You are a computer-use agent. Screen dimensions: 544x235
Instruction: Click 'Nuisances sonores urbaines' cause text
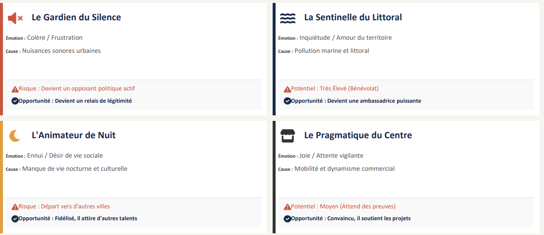click(61, 51)
